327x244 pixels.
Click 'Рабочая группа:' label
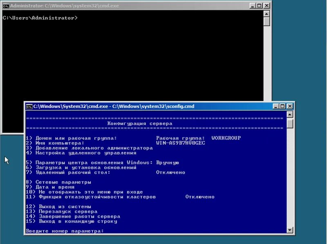point(180,138)
